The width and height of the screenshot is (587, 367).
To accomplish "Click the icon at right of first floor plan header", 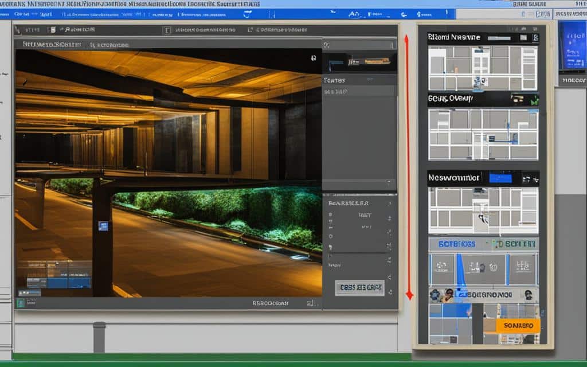I will pyautogui.click(x=535, y=38).
